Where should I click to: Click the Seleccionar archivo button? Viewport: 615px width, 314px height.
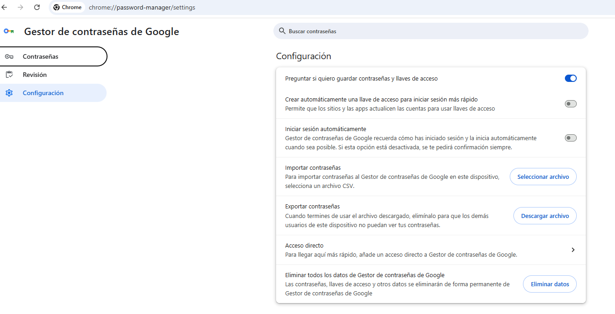pos(543,177)
